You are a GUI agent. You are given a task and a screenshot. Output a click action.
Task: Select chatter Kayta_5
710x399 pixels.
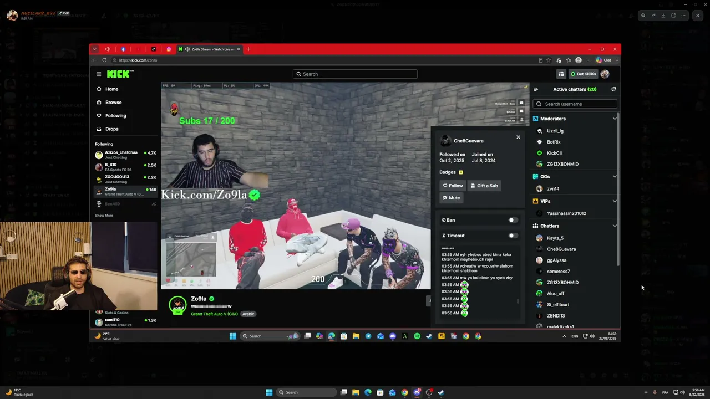555,238
